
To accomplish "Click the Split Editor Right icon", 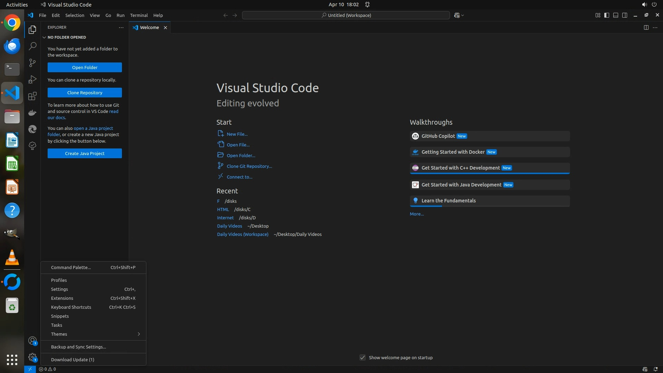I will click(x=646, y=27).
